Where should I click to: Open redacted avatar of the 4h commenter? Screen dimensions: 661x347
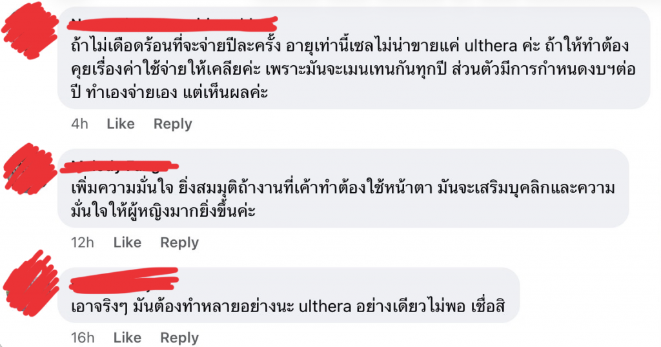coord(30,30)
